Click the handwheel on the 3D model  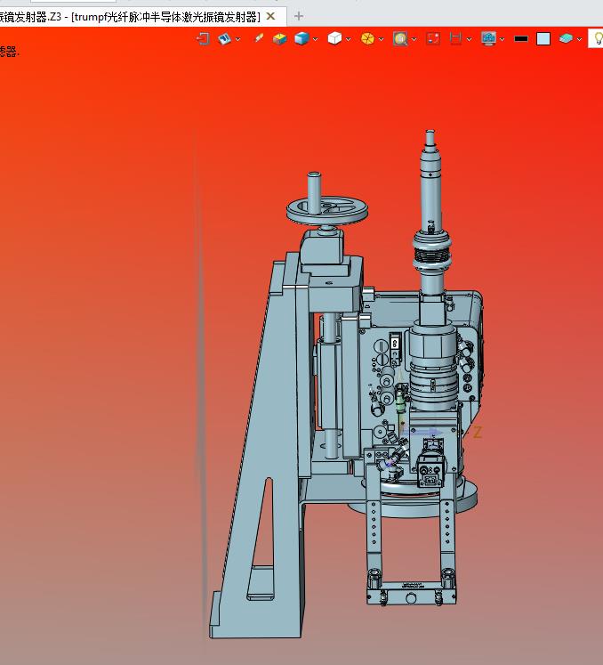pos(326,210)
